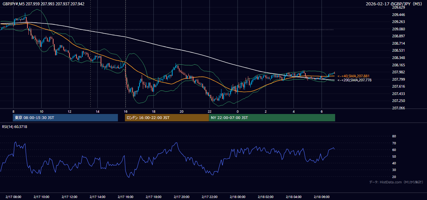Image resolution: width=427 pixels, height=200 pixels.
Task: Click the '<-<200,SMA,207.778' white label
Action: click(354, 80)
